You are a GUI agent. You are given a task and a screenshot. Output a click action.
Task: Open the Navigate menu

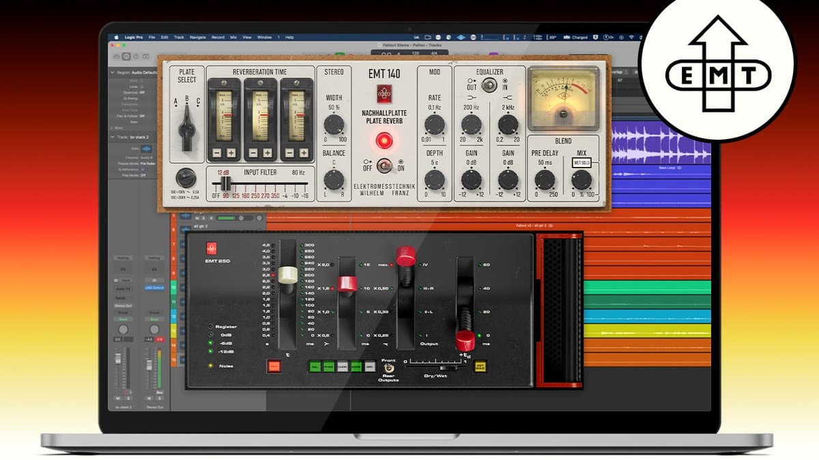(x=198, y=36)
